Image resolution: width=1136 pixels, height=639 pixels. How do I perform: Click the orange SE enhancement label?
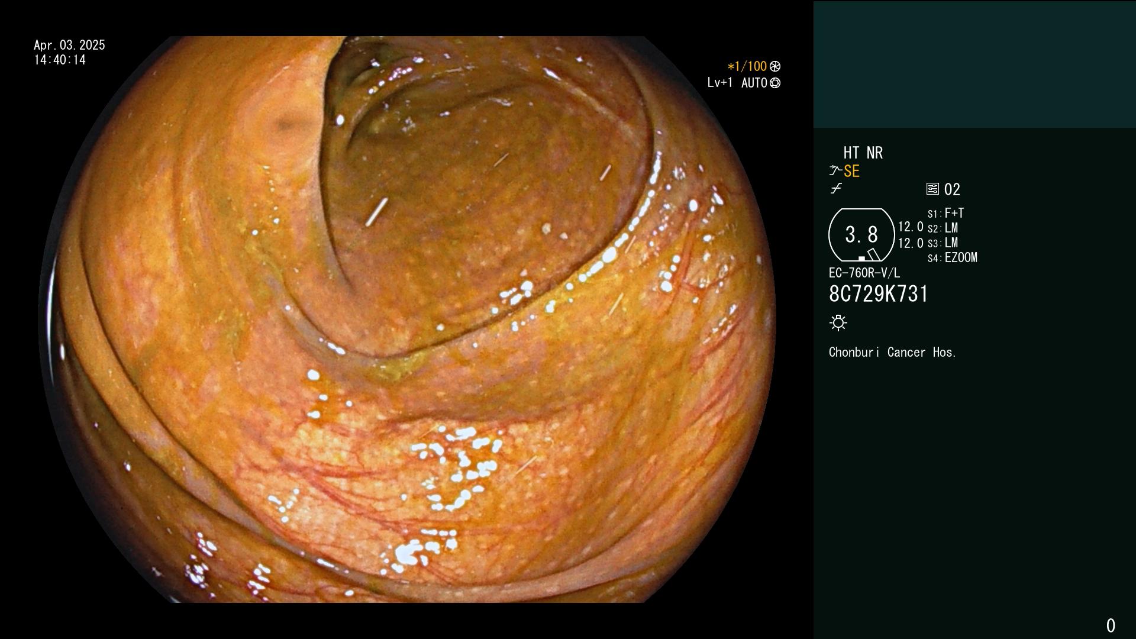click(x=851, y=171)
